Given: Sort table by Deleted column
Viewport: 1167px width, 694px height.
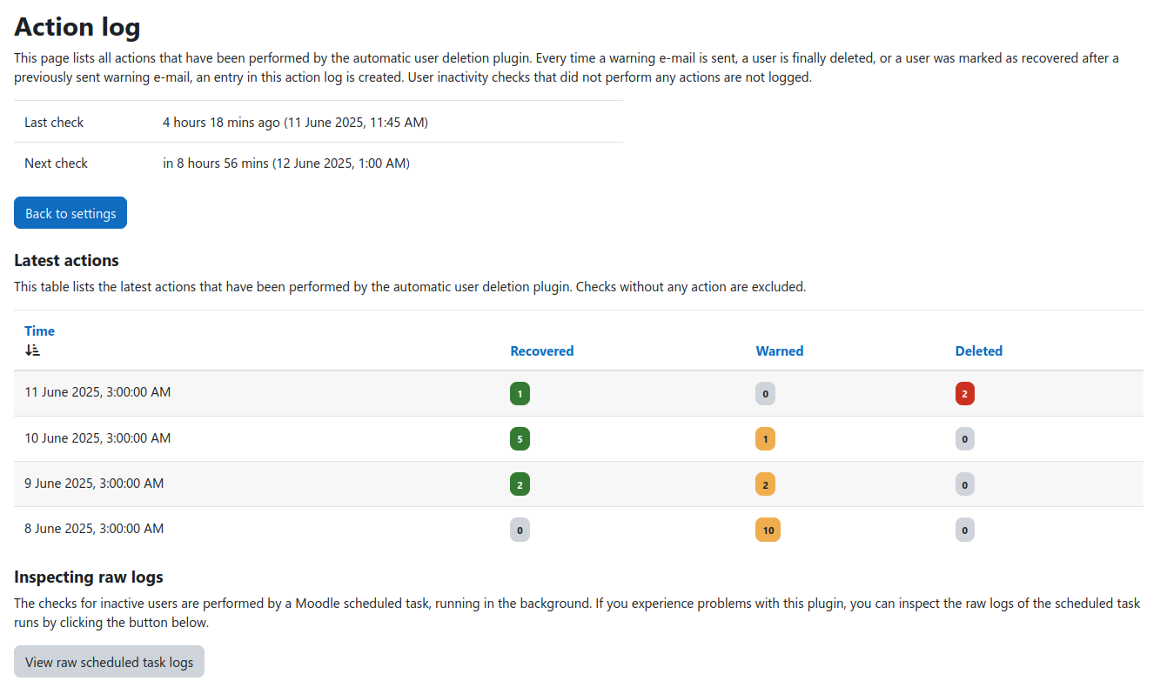Looking at the screenshot, I should pos(978,351).
